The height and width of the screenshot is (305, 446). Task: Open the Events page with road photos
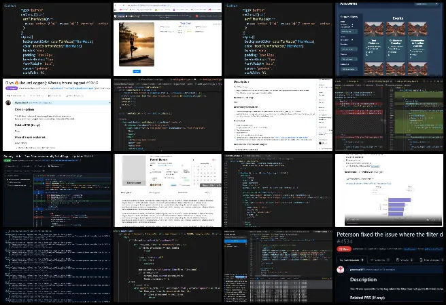[x=390, y=38]
